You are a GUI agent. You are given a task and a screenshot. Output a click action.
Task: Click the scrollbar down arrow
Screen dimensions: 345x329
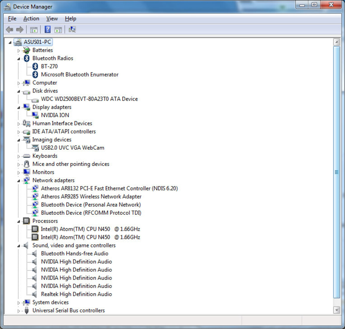(x=336, y=310)
